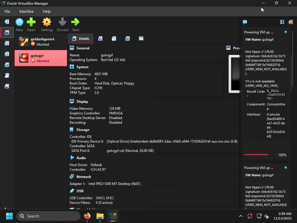This screenshot has height=223, width=297.
Task: Click the notification center speech bubble icon
Action: point(245,22)
